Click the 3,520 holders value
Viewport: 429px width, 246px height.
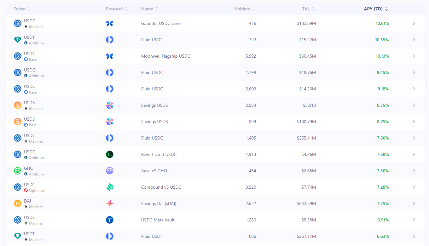click(x=251, y=187)
